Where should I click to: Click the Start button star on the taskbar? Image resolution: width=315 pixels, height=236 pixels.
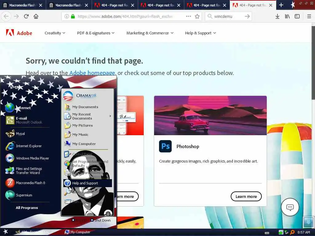[5, 232]
